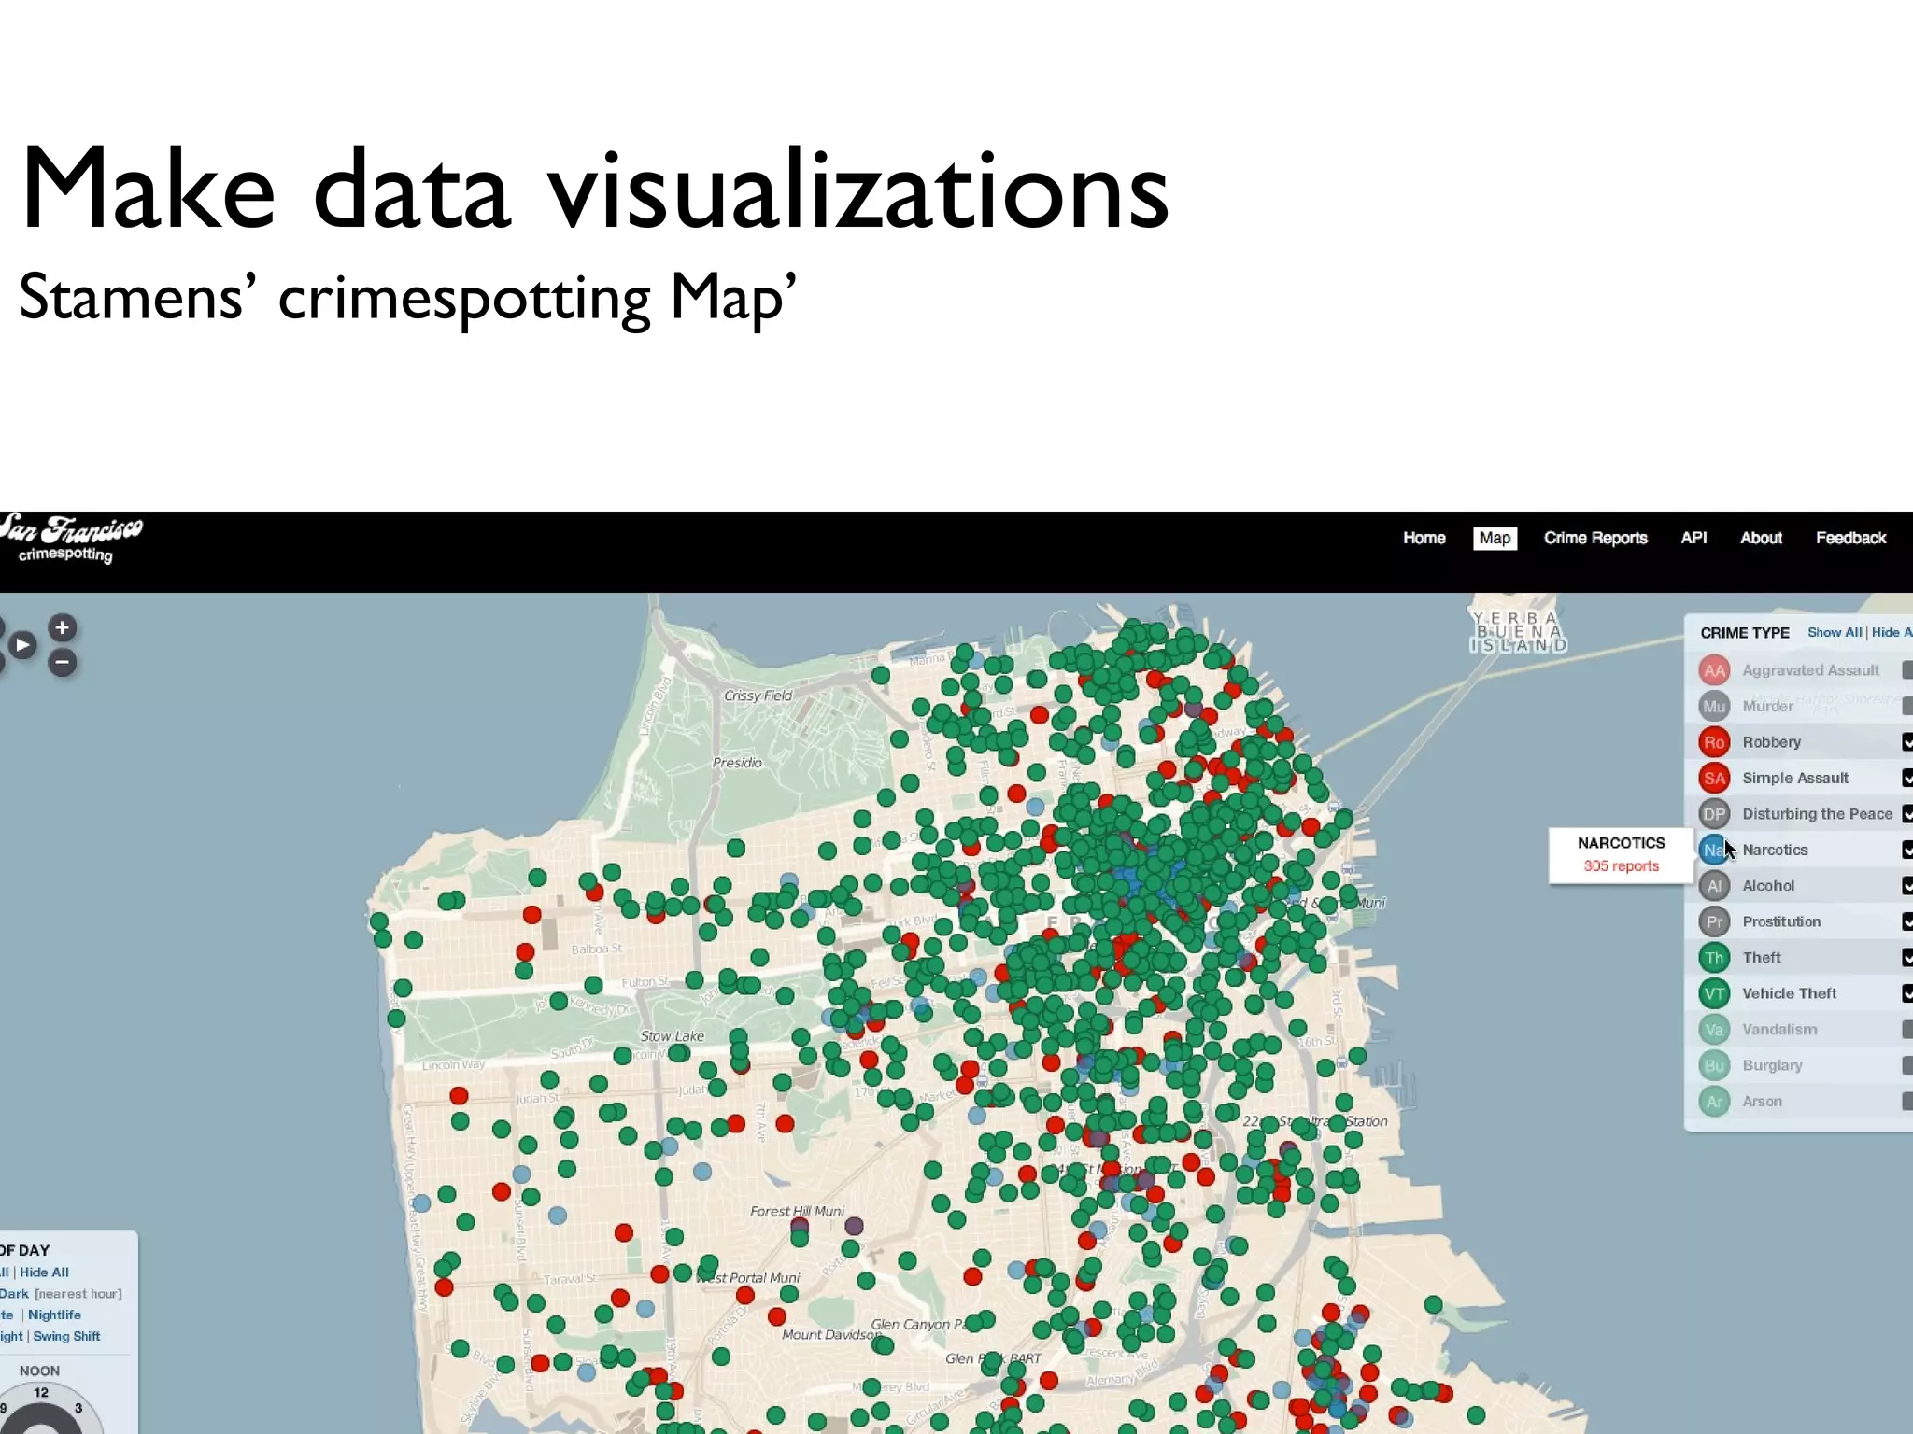Click the Murder Mu icon
The width and height of the screenshot is (1913, 1434).
[x=1714, y=706]
